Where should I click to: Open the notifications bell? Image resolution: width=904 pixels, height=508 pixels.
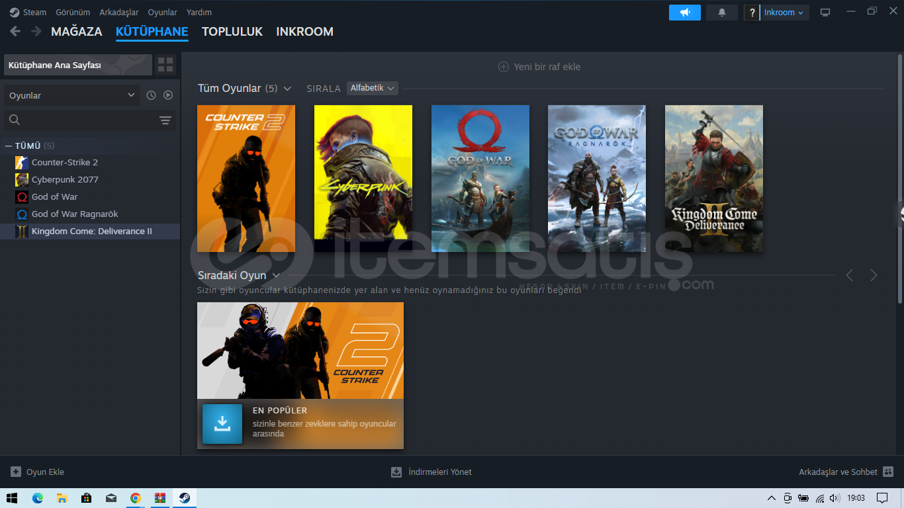pyautogui.click(x=722, y=13)
